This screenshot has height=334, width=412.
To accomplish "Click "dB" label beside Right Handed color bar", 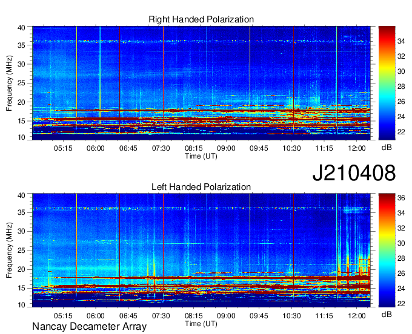I will (x=387, y=148).
